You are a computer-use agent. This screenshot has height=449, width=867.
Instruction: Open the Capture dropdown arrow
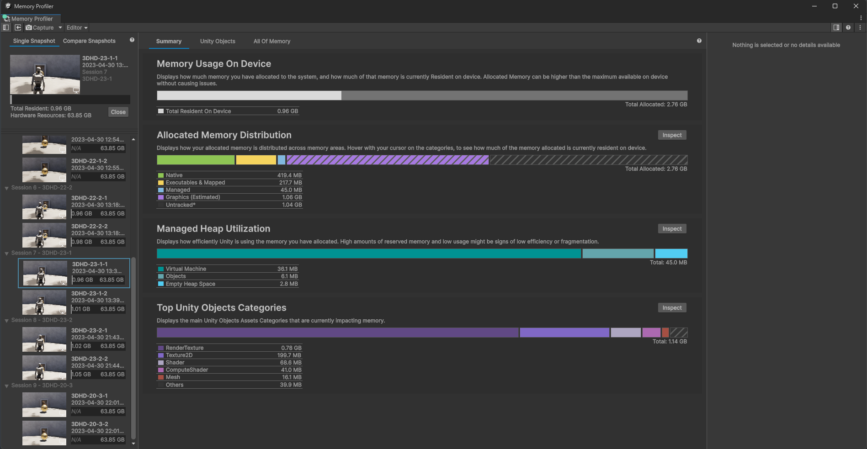[60, 27]
